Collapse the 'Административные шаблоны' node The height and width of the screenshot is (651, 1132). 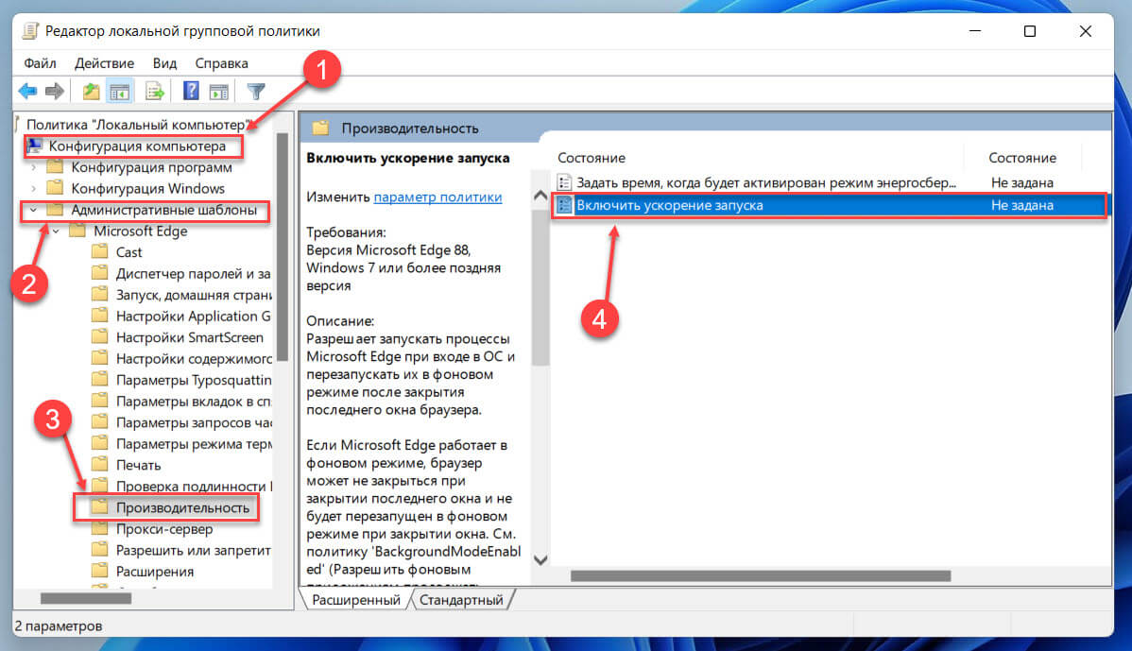[x=35, y=211]
